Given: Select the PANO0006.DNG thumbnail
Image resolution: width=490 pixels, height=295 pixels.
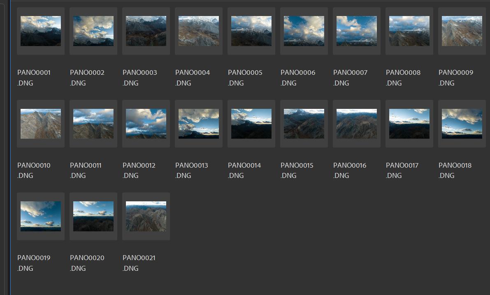Looking at the screenshot, I should [x=304, y=31].
